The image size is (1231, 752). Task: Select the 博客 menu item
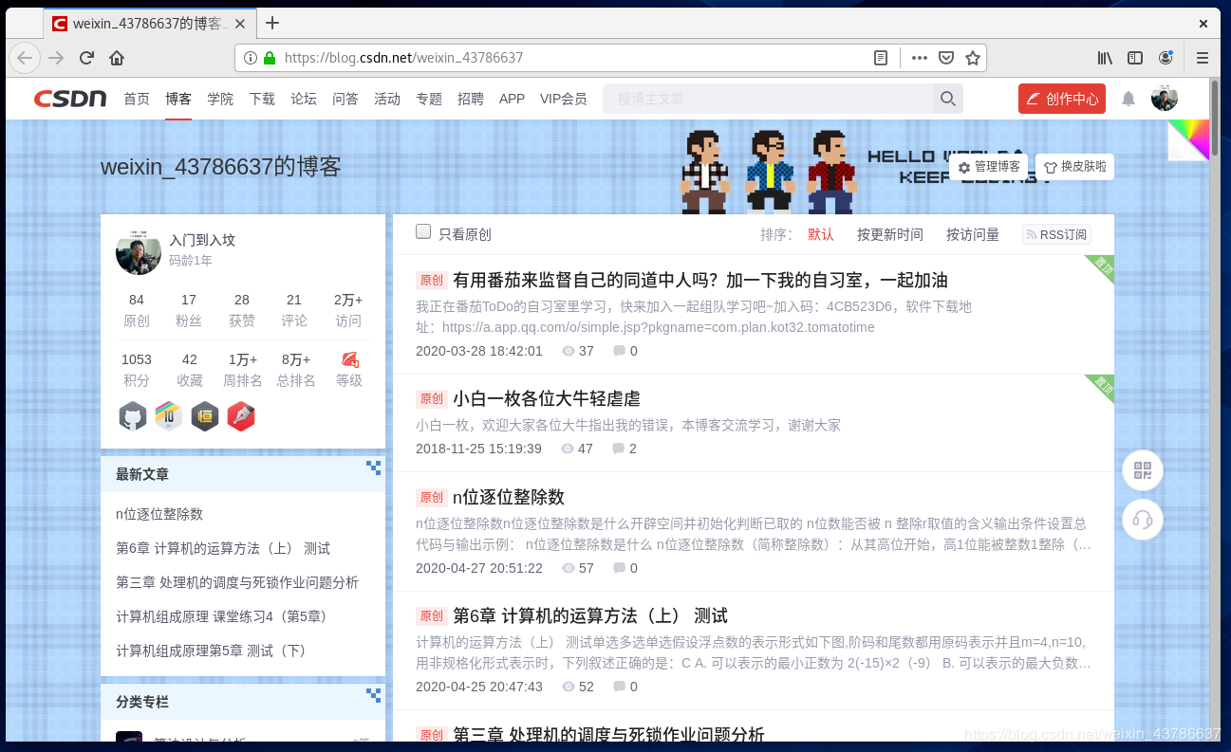click(177, 98)
